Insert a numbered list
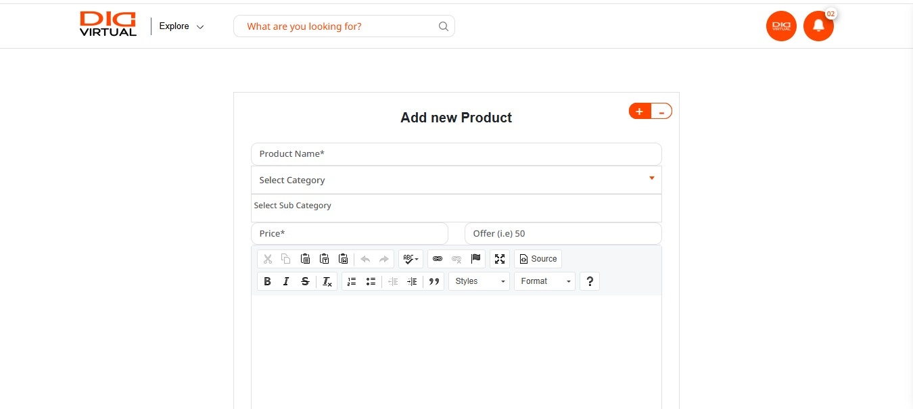The image size is (913, 409). click(352, 281)
